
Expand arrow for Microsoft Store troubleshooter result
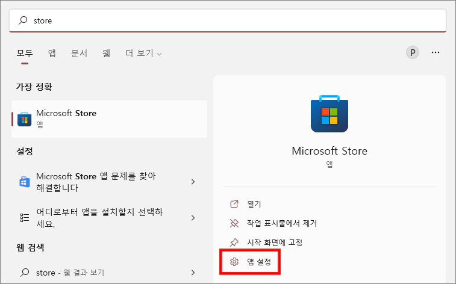tap(193, 182)
